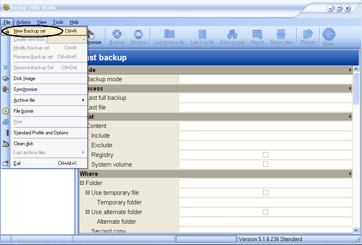Image resolution: width=362 pixels, height=245 pixels.
Task: Enable the Use temporary file checkbox
Action: 265,192
